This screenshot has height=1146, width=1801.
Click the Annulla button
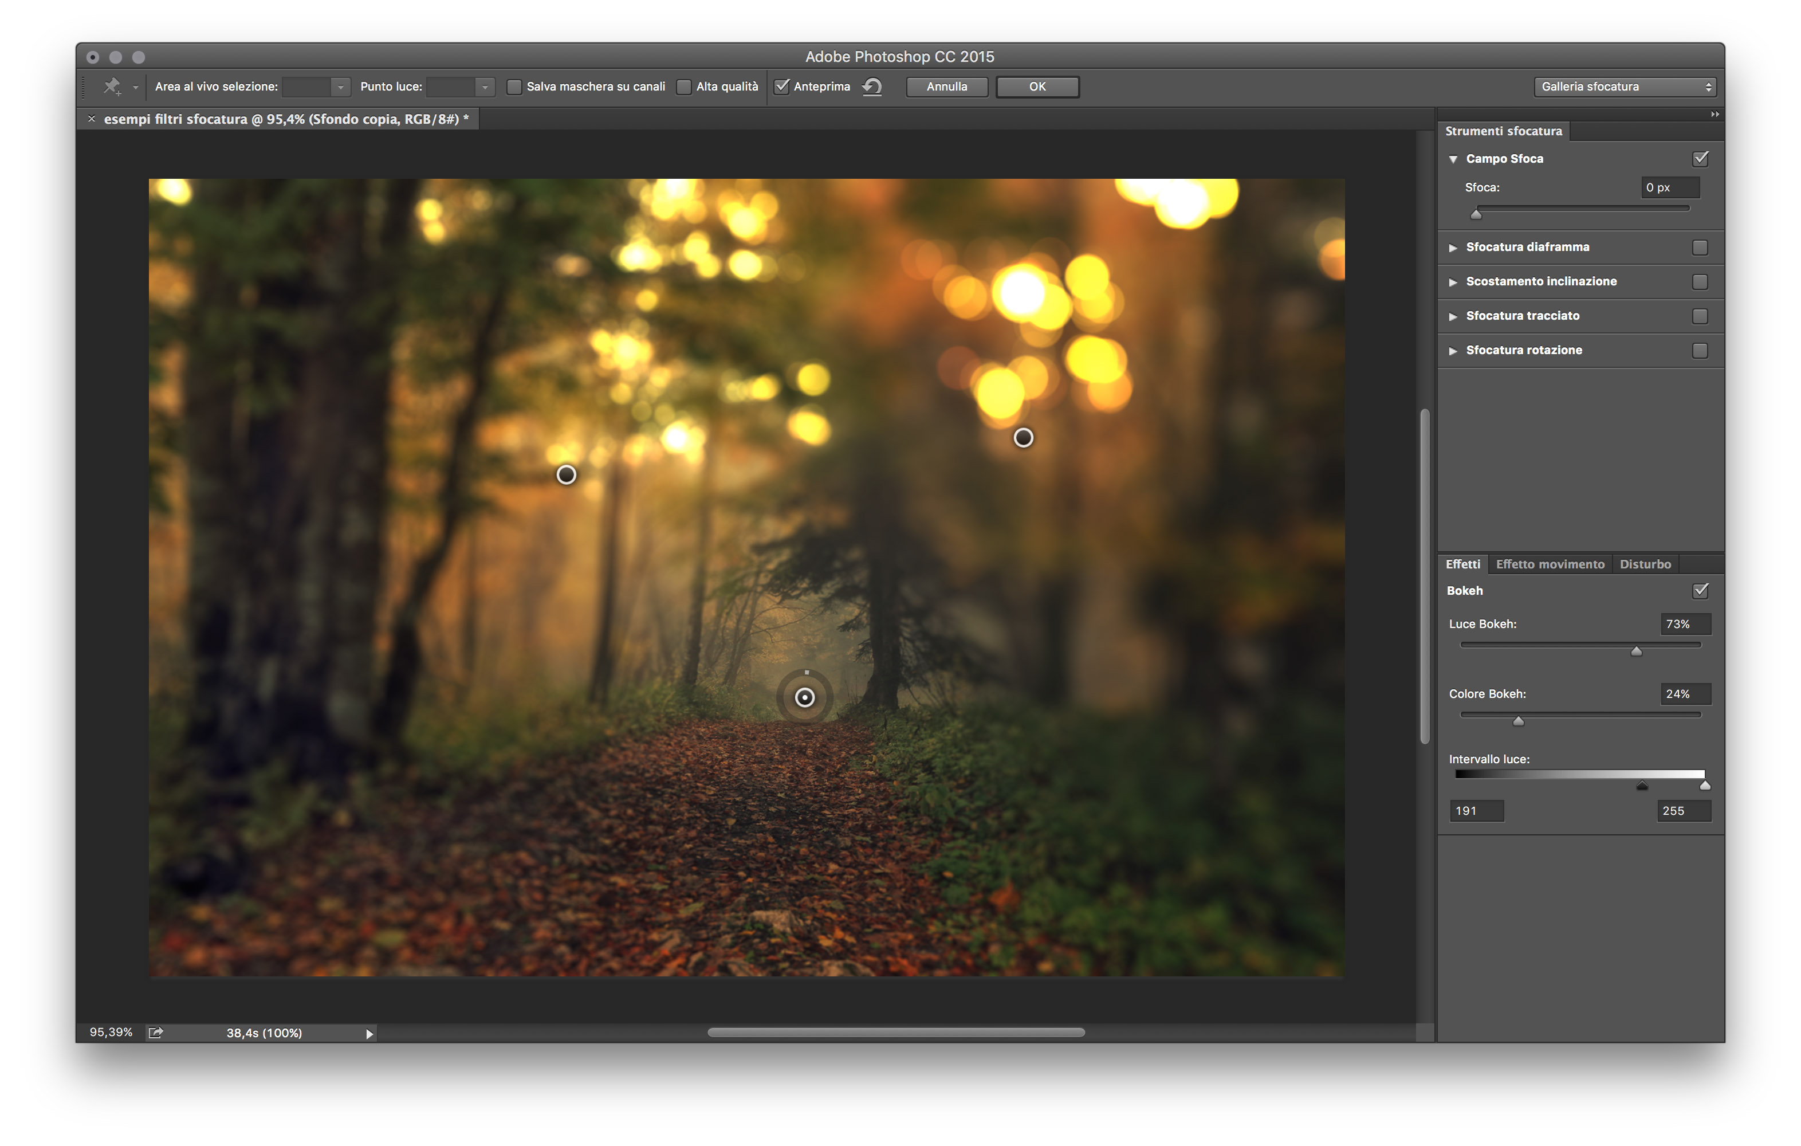tap(946, 87)
